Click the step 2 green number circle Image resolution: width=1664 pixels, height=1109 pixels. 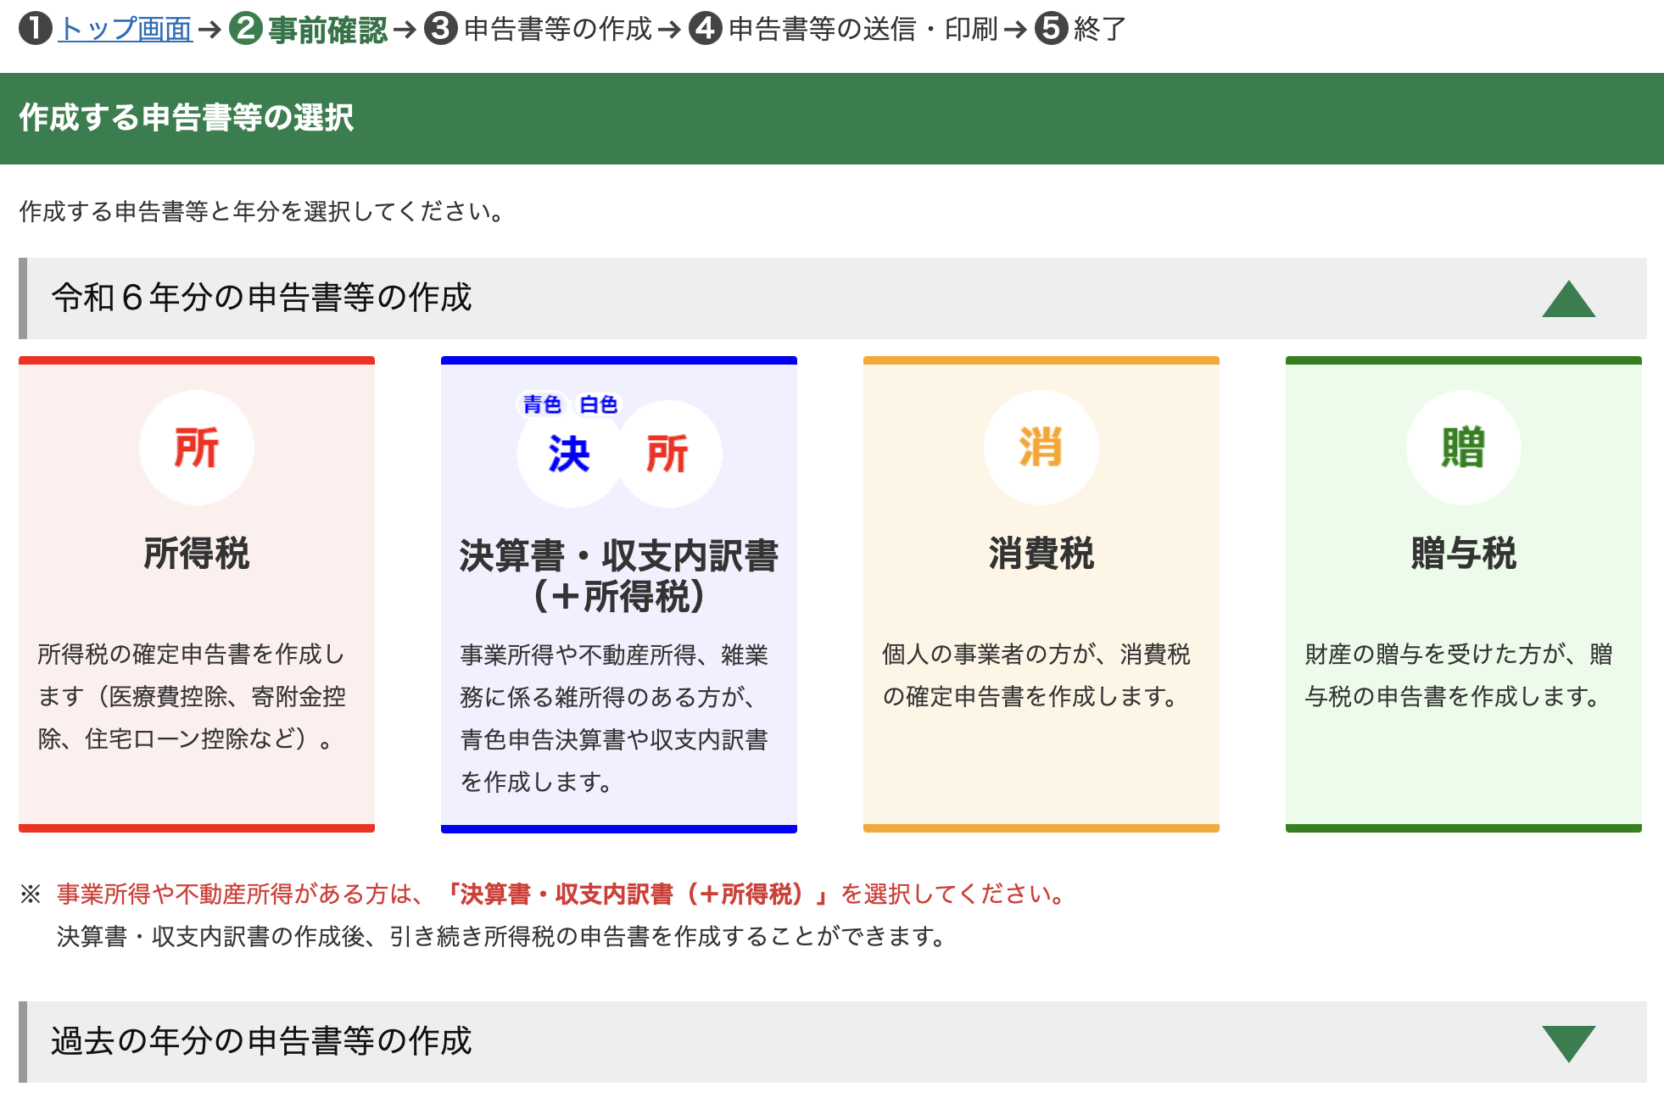pos(246,29)
